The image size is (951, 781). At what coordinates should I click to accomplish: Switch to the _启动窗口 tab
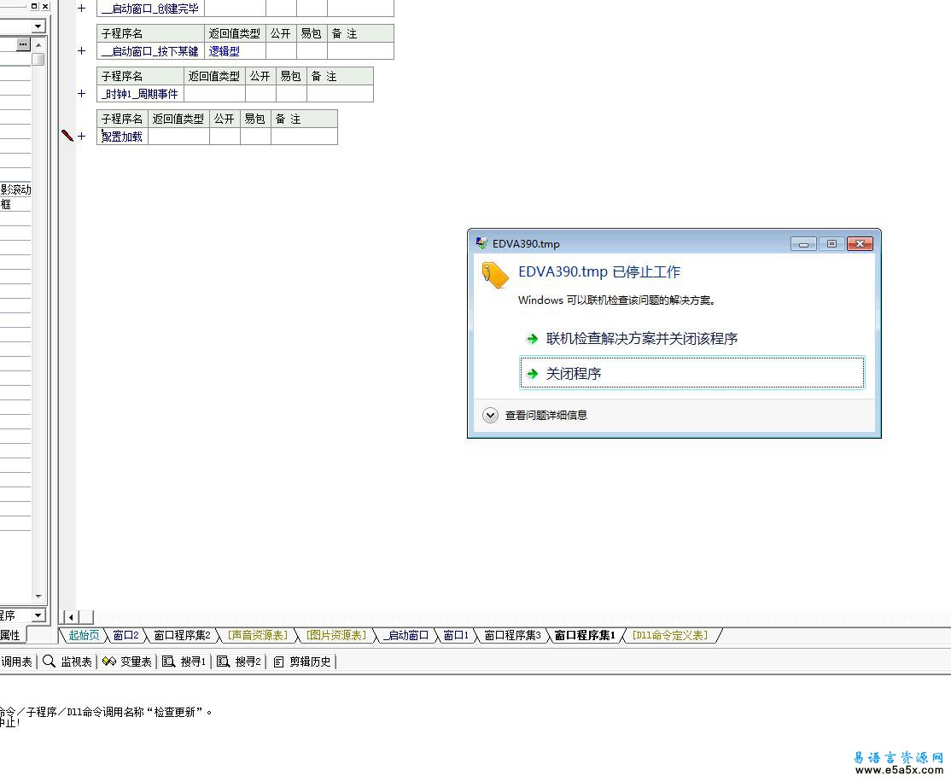pyautogui.click(x=406, y=635)
